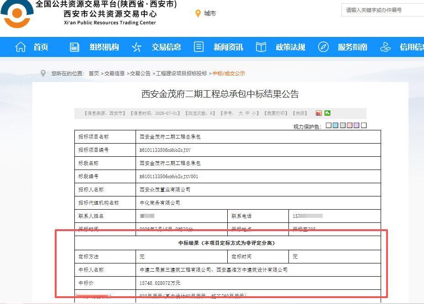Viewport: 424px width, 304px height.
Task: Click the Xi'an Public Resources Trading Center logo
Action: pyautogui.click(x=17, y=14)
